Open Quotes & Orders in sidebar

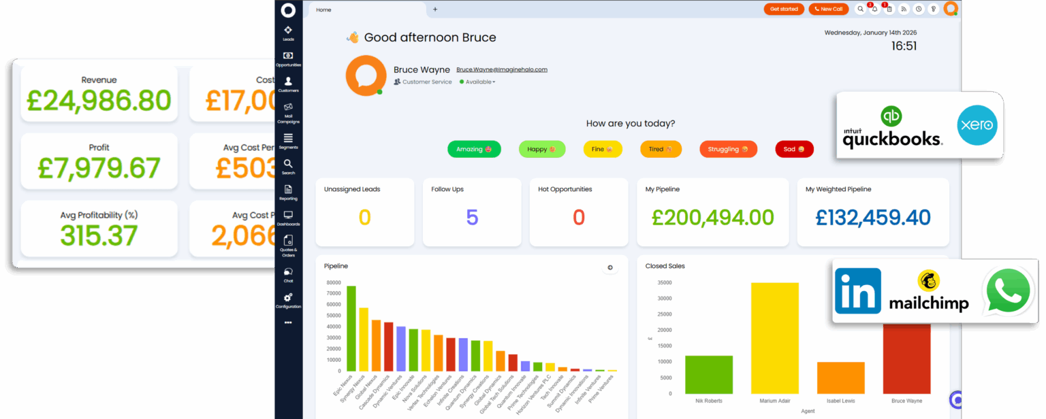click(x=288, y=244)
